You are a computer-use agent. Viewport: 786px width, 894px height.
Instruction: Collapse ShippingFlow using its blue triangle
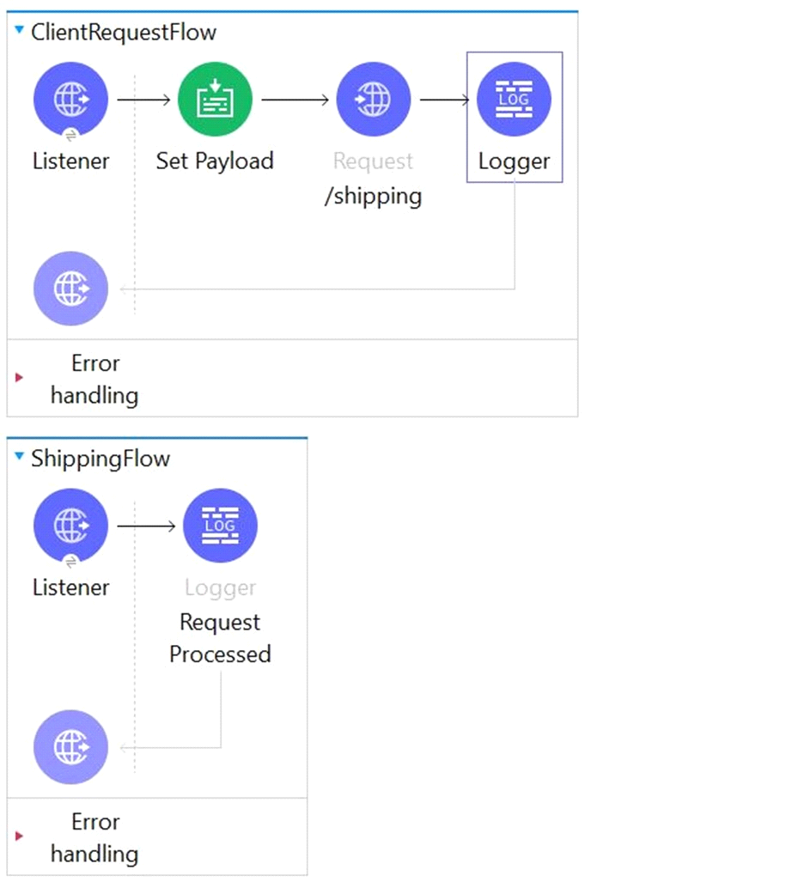click(x=20, y=458)
